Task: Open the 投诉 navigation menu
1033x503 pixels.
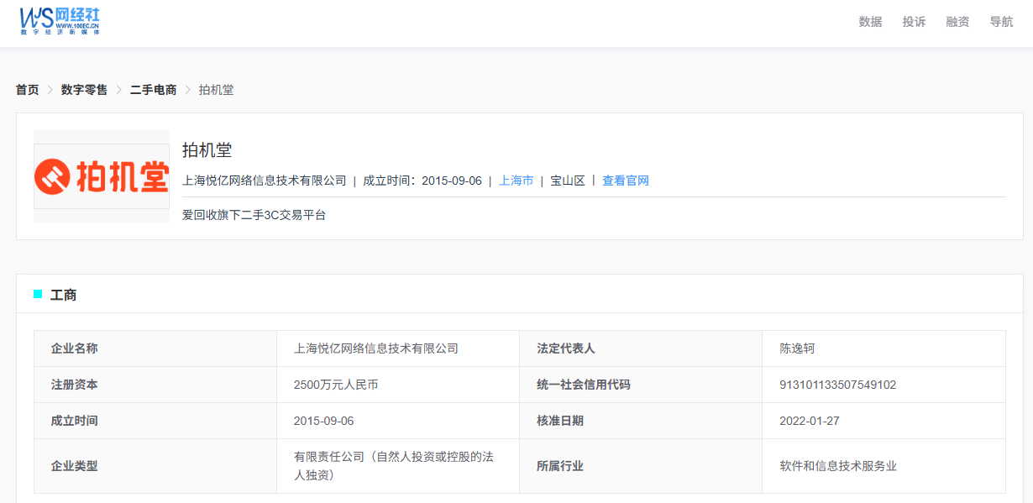Action: point(914,22)
